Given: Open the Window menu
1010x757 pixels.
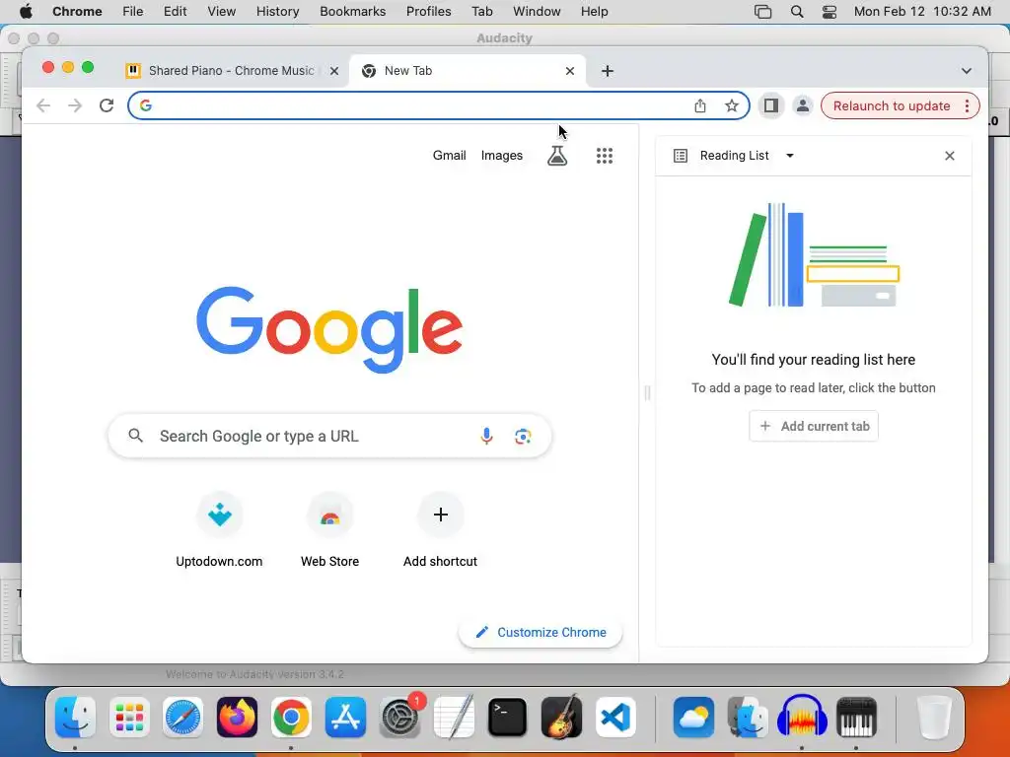Looking at the screenshot, I should (537, 12).
